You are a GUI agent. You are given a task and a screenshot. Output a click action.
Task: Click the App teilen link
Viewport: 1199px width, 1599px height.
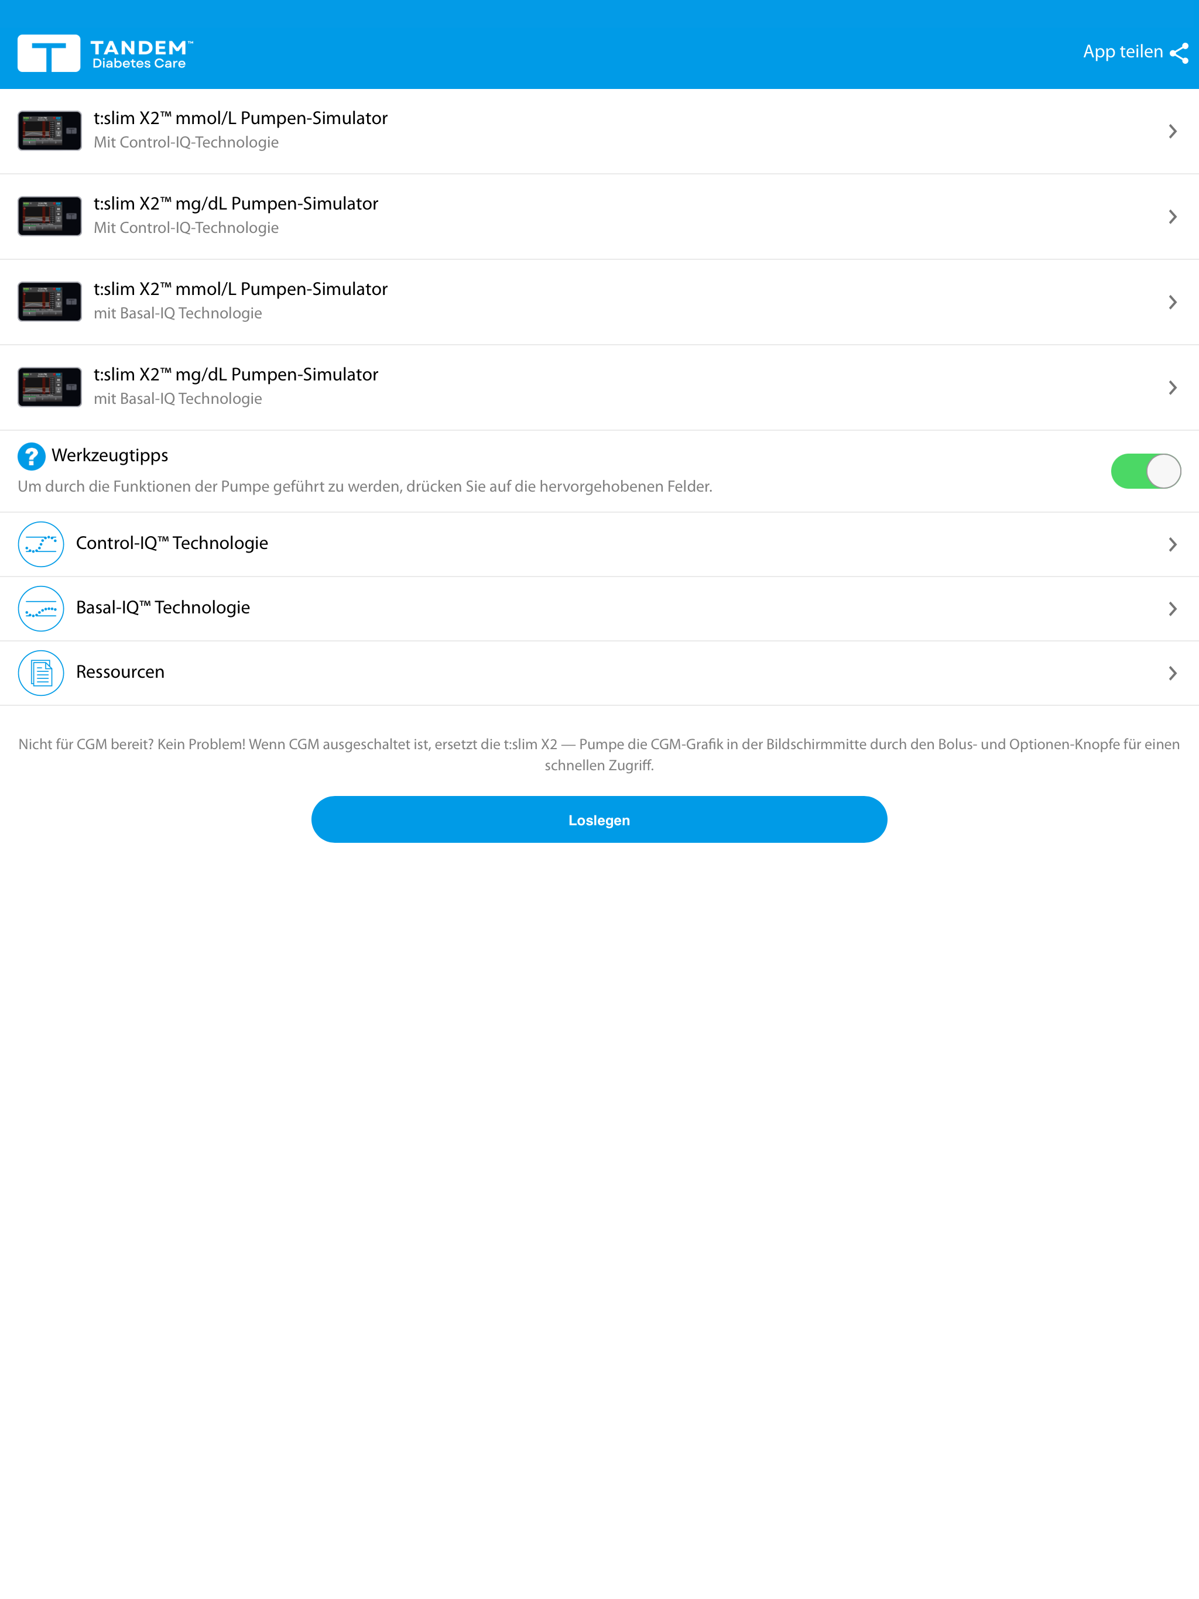pos(1135,52)
